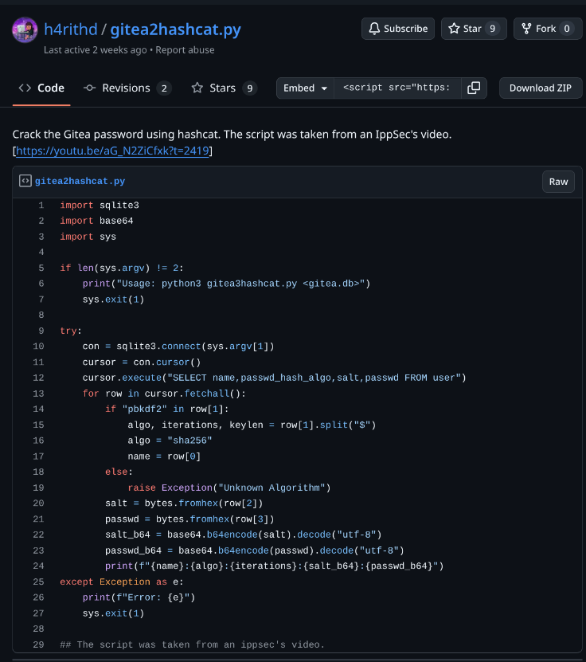The height and width of the screenshot is (662, 586).
Task: Switch to the Code tab
Action: [x=41, y=88]
